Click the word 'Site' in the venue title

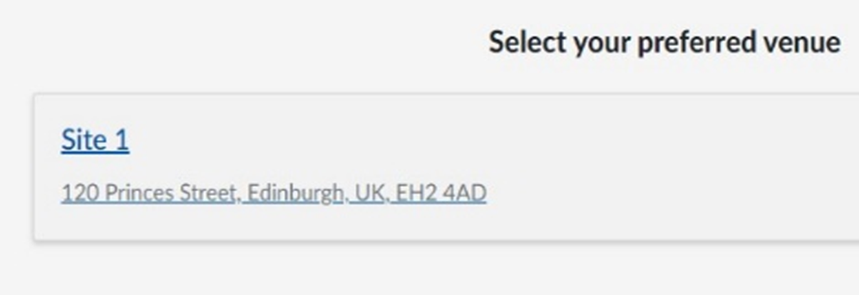pos(83,140)
